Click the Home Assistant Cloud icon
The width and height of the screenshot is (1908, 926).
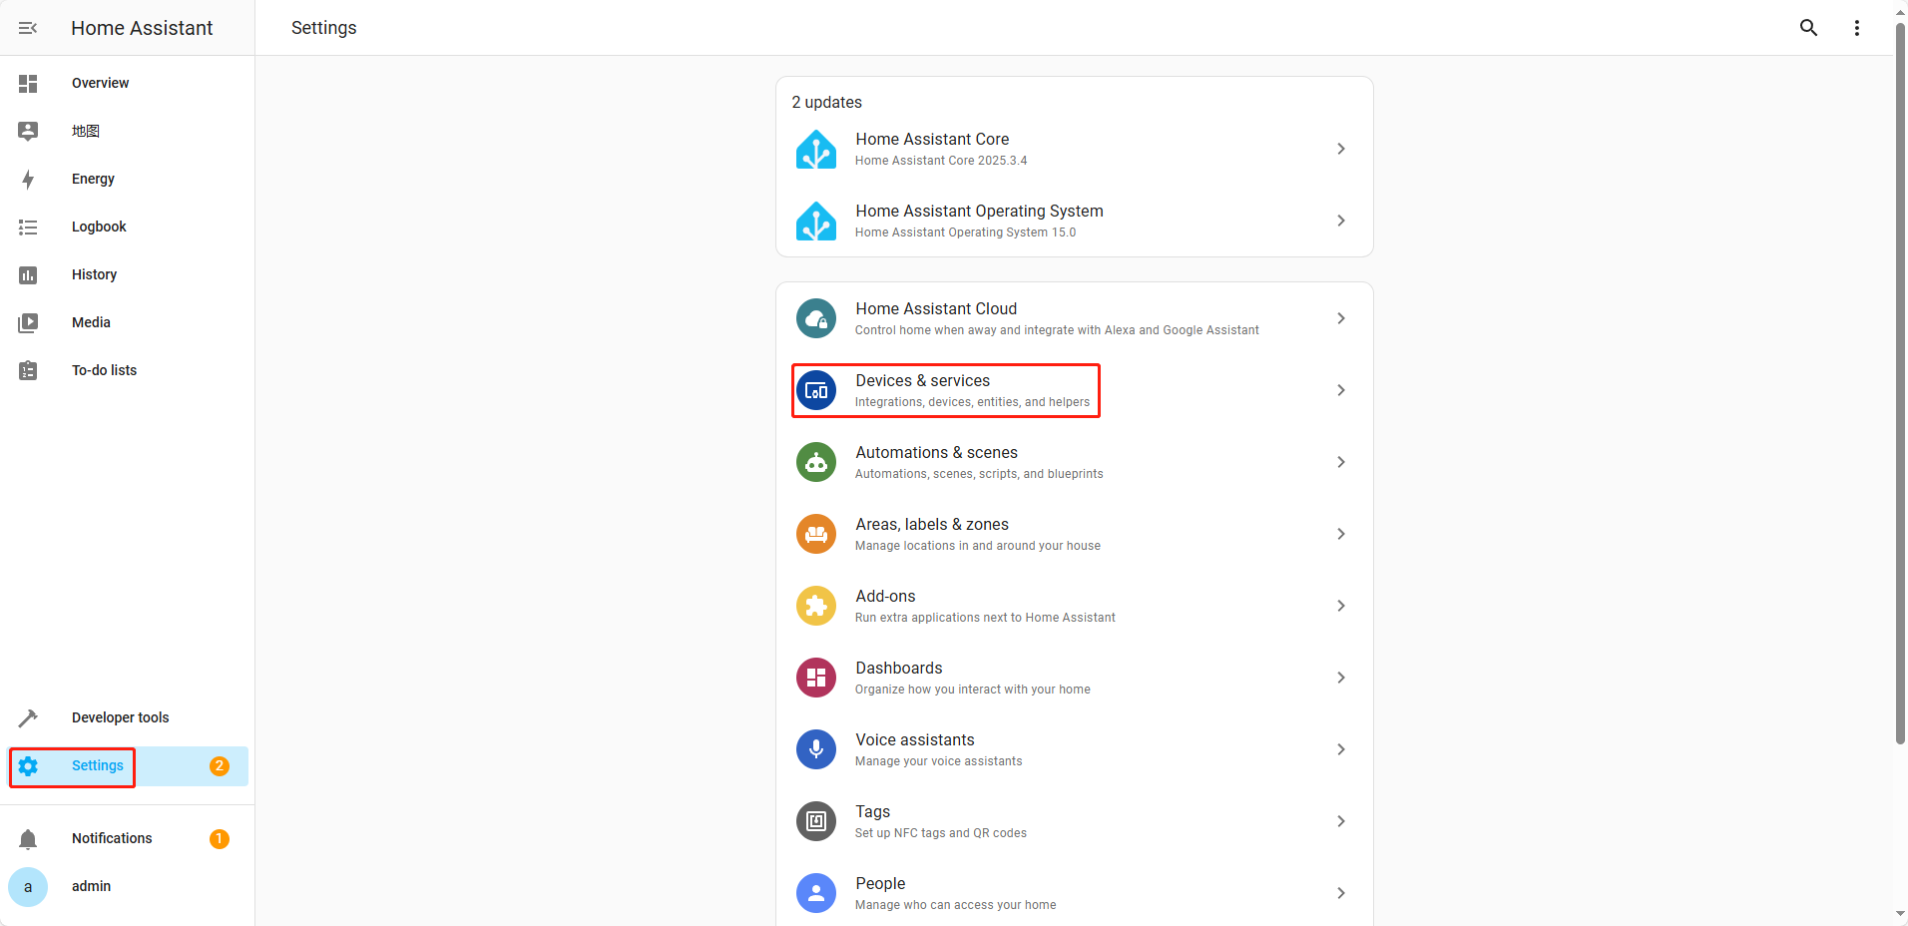click(816, 319)
